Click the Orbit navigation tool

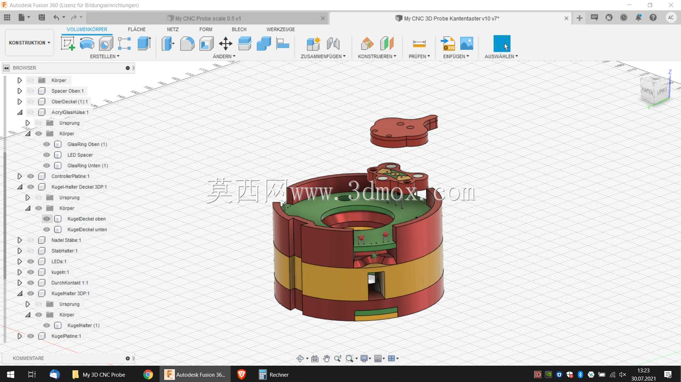(x=300, y=359)
